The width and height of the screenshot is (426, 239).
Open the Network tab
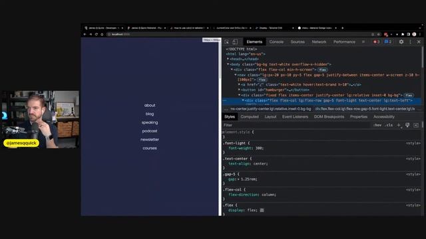(319, 42)
